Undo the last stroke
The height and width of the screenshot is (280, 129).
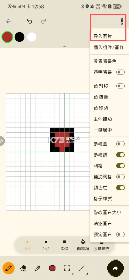click(29, 21)
